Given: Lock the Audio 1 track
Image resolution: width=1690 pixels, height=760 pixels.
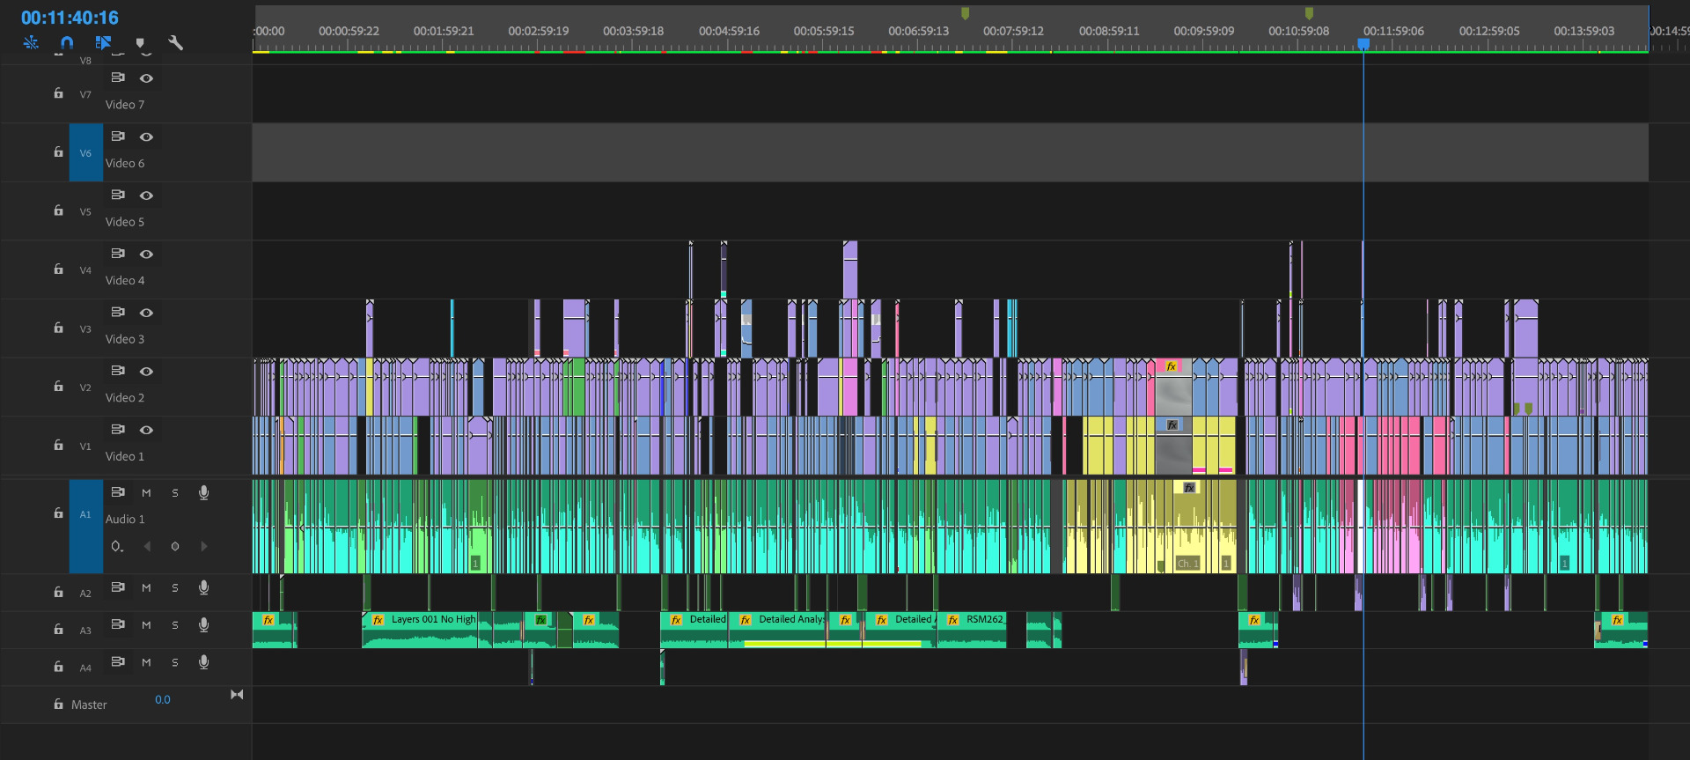Looking at the screenshot, I should pyautogui.click(x=58, y=513).
